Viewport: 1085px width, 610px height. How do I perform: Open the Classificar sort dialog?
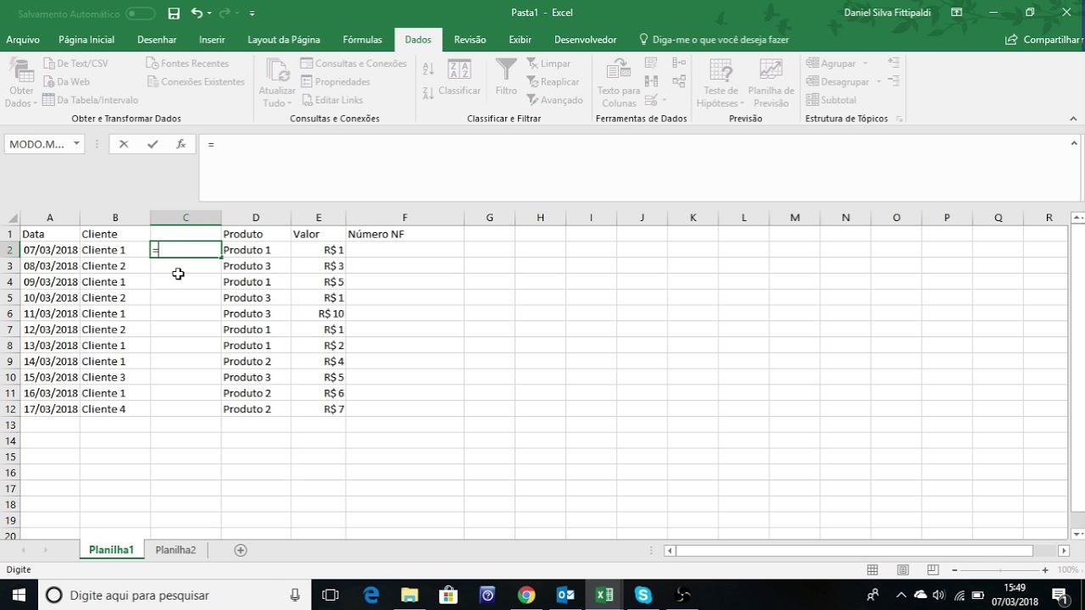459,78
